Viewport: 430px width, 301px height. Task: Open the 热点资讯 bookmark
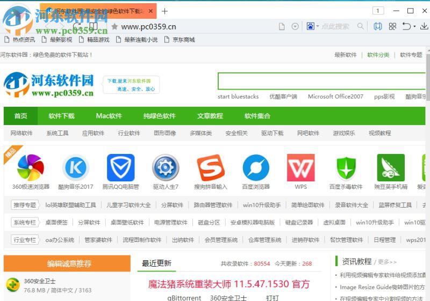click(x=20, y=40)
